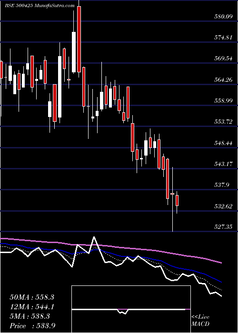Viewport: 238px width, 333px height.
Task: Click the 532.62 price axis label
Action: click(223, 206)
